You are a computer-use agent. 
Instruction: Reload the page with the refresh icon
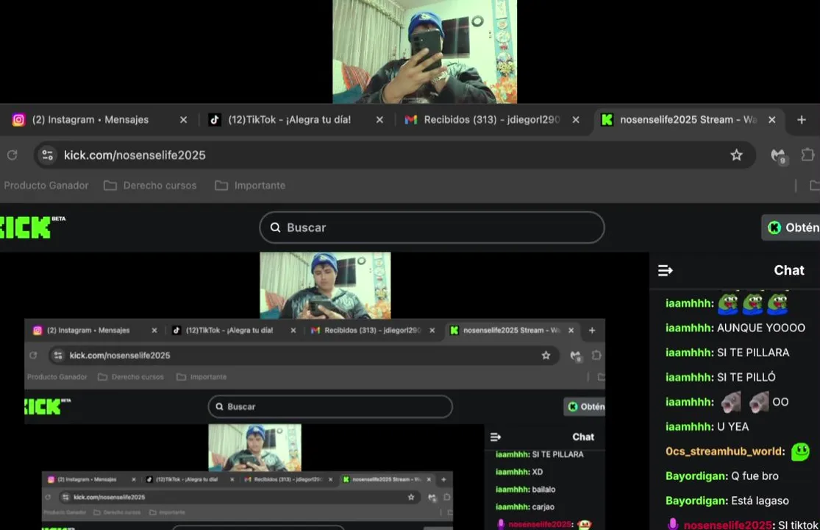(x=12, y=155)
